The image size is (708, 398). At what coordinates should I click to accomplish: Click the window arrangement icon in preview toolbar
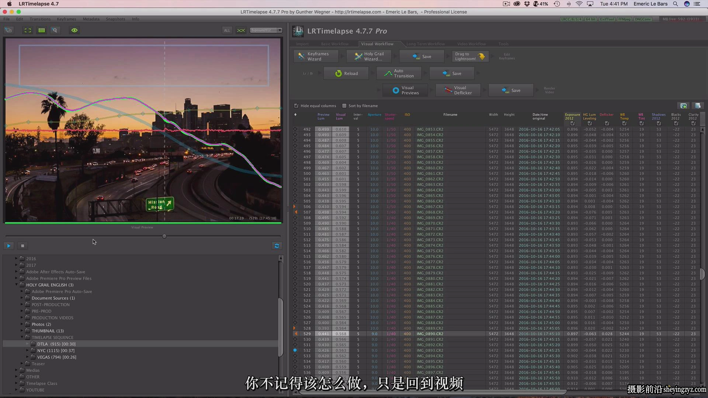[x=8, y=30]
